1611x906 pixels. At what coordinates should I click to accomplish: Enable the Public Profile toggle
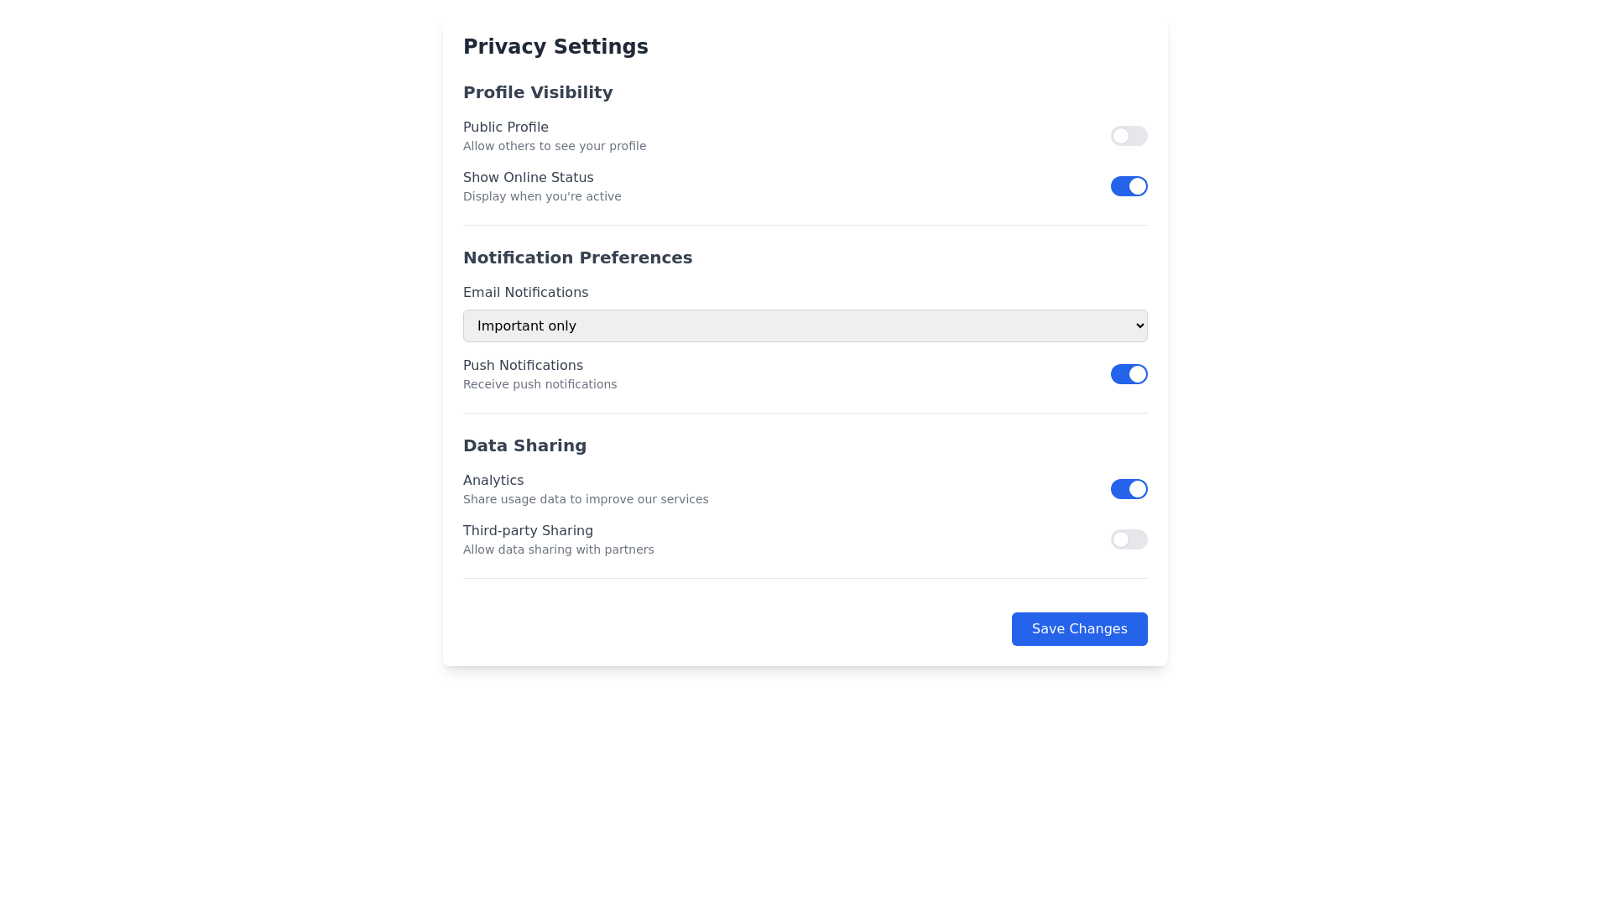(1129, 135)
